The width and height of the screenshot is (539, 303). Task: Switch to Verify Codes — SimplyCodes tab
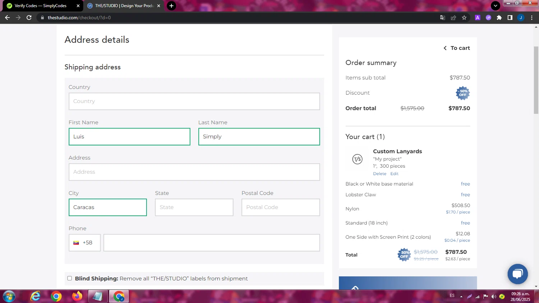tap(42, 6)
